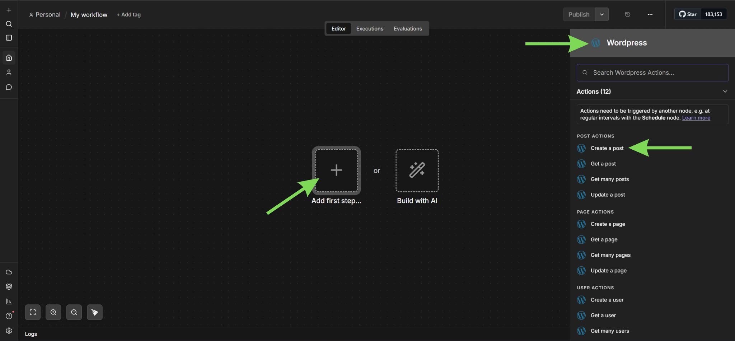Click the Learn more link
Image resolution: width=735 pixels, height=341 pixels.
tap(696, 118)
